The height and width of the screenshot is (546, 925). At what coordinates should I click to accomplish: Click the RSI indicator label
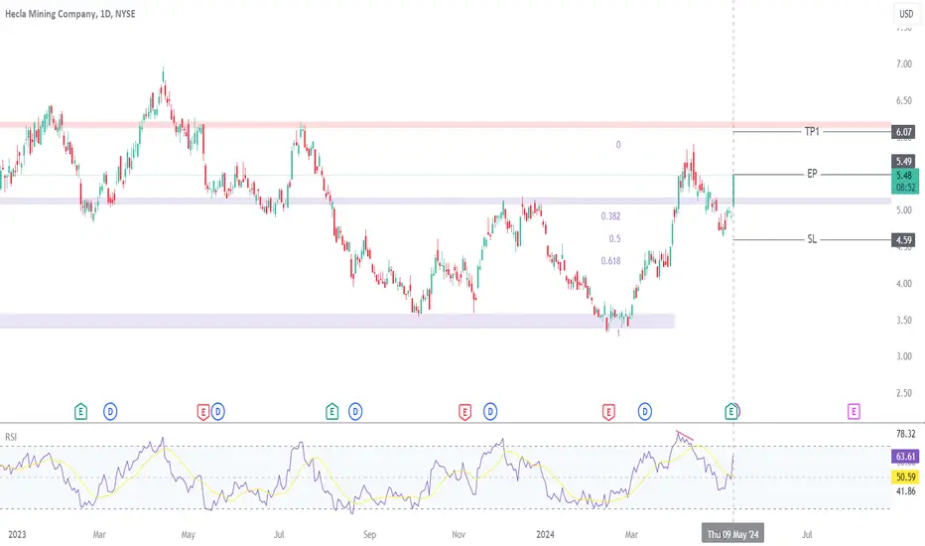coord(11,437)
